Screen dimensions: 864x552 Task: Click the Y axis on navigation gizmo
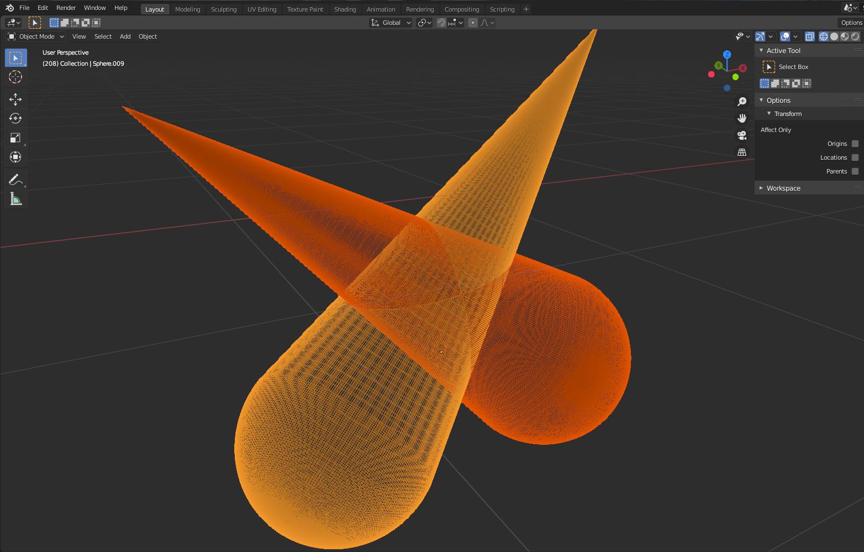(719, 66)
